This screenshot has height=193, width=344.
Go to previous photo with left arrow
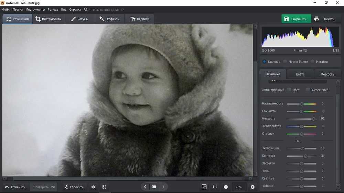(145, 187)
